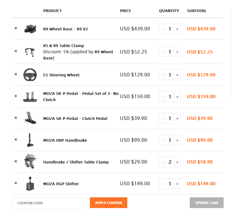Open R5 & R9 Table Clamp product page
232x218 pixels.
click(64, 46)
